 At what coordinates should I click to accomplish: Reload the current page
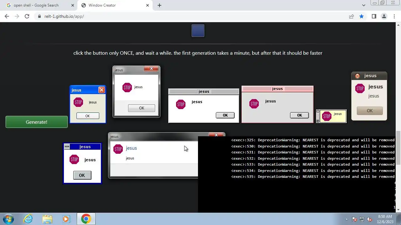tap(27, 16)
